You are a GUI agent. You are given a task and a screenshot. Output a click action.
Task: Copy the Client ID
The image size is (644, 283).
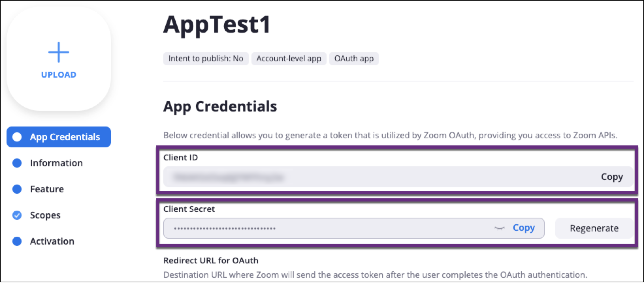[x=612, y=177]
